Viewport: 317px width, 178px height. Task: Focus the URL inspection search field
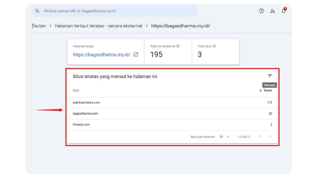pos(114,11)
